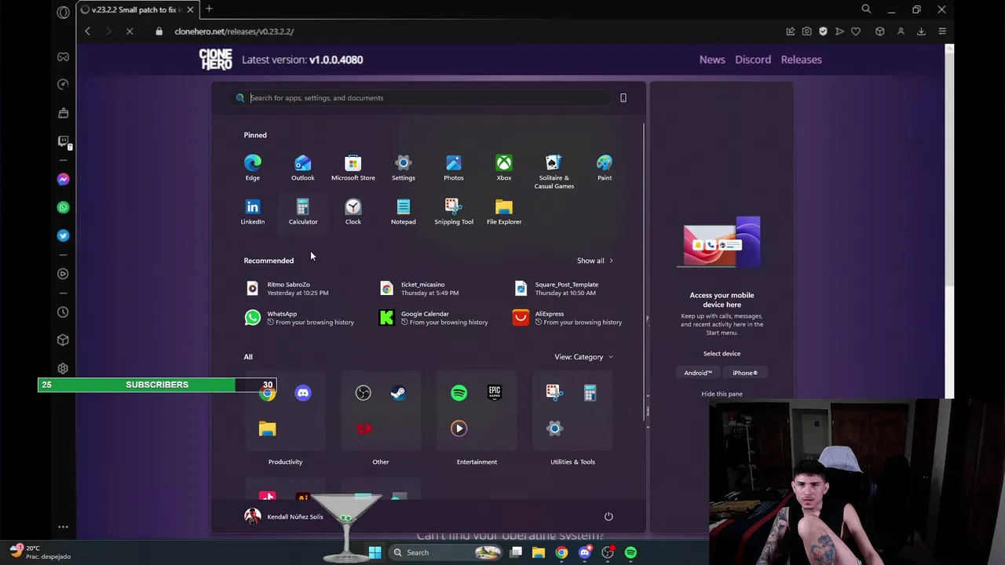Open Epic Games in Entertainment group
The height and width of the screenshot is (565, 1005).
[x=494, y=392]
